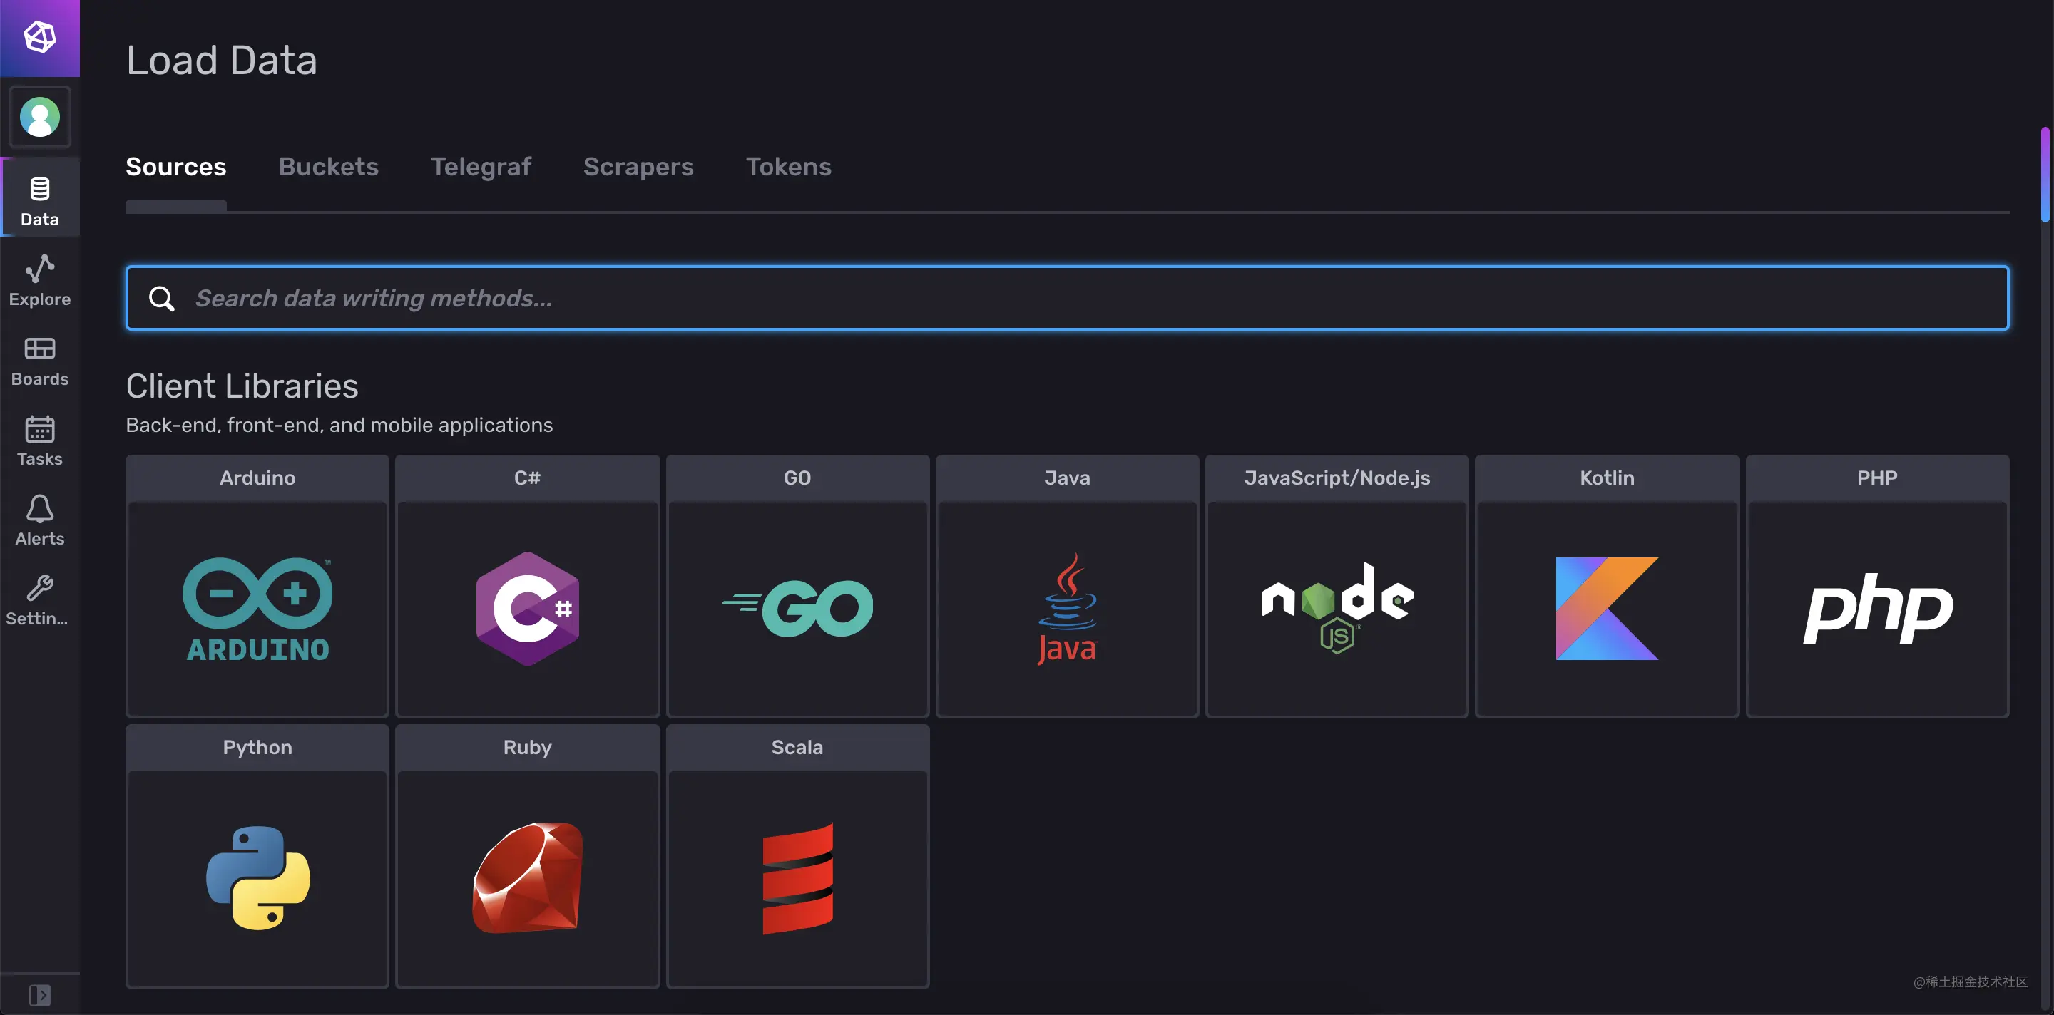
Task: Switch to the Scrapers tab
Action: [638, 167]
